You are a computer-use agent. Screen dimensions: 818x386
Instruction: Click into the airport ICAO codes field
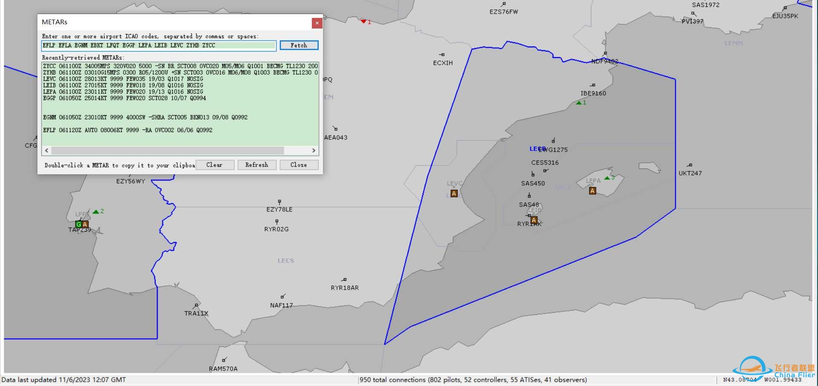158,46
